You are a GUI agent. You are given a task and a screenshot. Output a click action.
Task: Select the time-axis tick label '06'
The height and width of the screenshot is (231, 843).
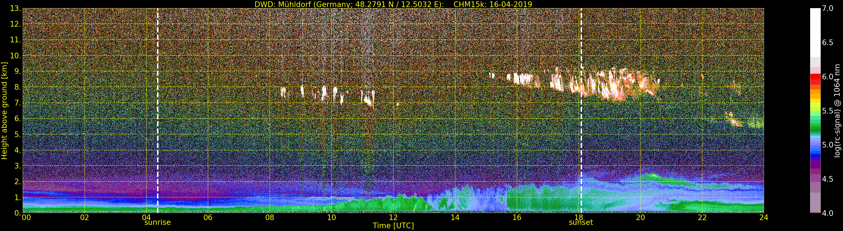pos(208,218)
